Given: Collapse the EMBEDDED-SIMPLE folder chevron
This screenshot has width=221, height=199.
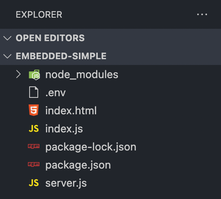Looking at the screenshot, I should [x=7, y=56].
